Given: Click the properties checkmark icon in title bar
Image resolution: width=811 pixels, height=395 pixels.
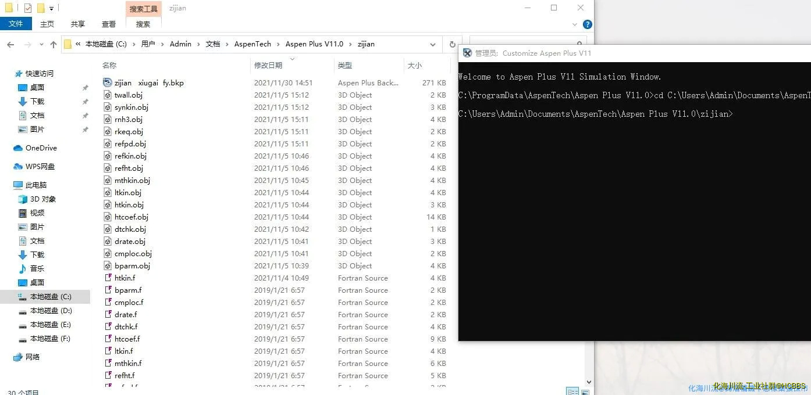Looking at the screenshot, I should (x=28, y=8).
